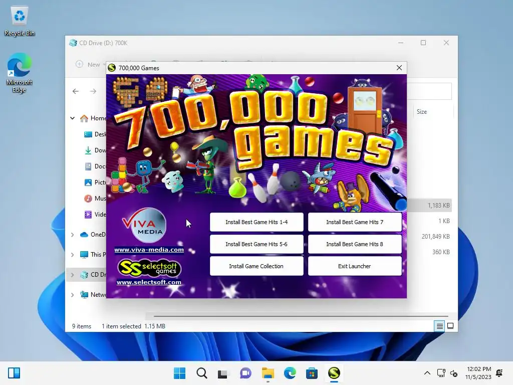Open the www.selectsoft.com link
513x385 pixels.
point(149,282)
